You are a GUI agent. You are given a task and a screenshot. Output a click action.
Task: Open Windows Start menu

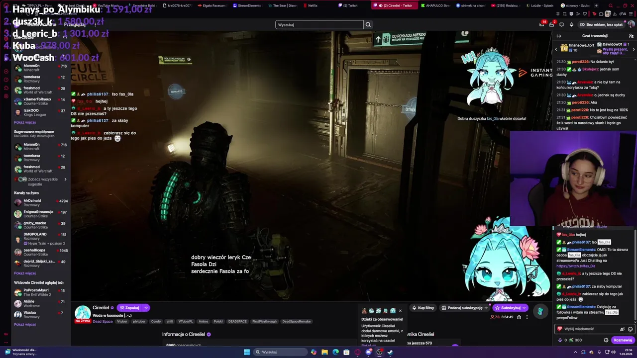(247, 352)
